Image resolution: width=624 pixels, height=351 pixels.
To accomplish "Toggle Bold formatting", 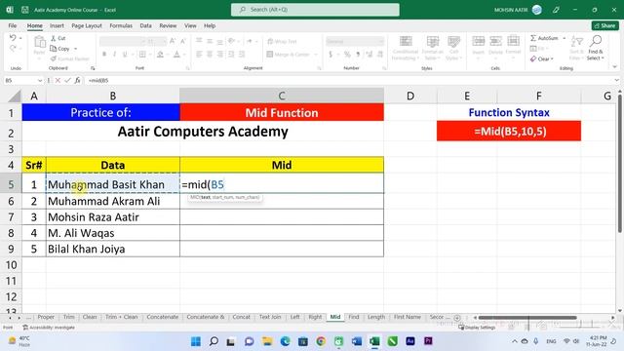I will (x=104, y=55).
